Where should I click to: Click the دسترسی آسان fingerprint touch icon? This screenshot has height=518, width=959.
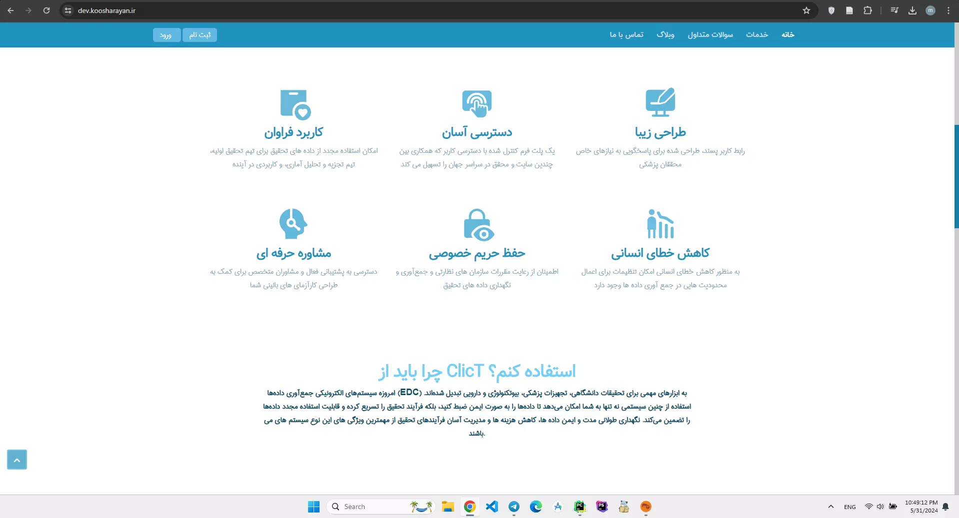tap(477, 103)
